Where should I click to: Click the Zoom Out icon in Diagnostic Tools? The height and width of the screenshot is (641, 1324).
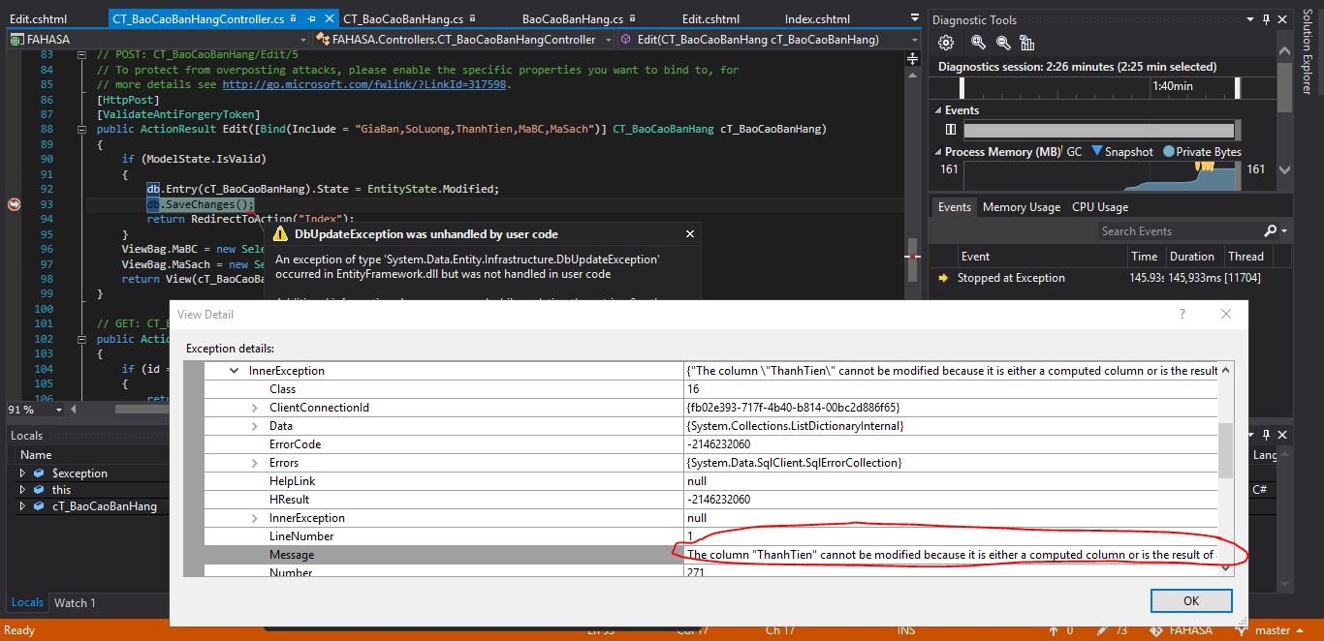(x=1003, y=43)
